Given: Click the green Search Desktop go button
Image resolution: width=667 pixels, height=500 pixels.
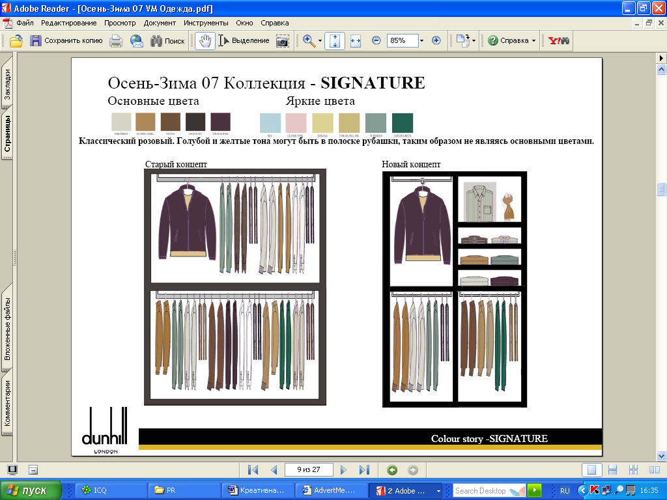Looking at the screenshot, I should click(534, 490).
